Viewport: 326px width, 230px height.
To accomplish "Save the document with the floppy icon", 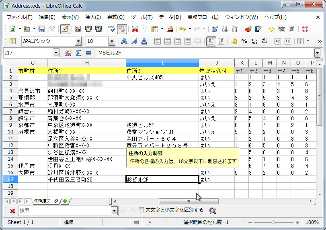I will click(x=42, y=29).
